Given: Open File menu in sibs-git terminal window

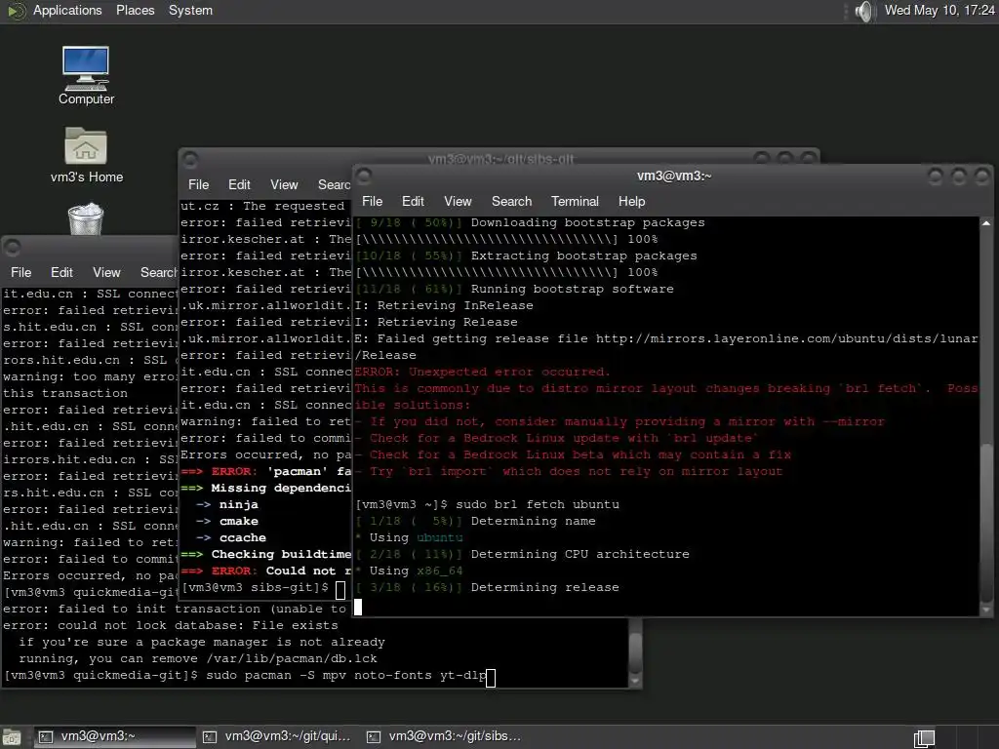Looking at the screenshot, I should pos(199,184).
